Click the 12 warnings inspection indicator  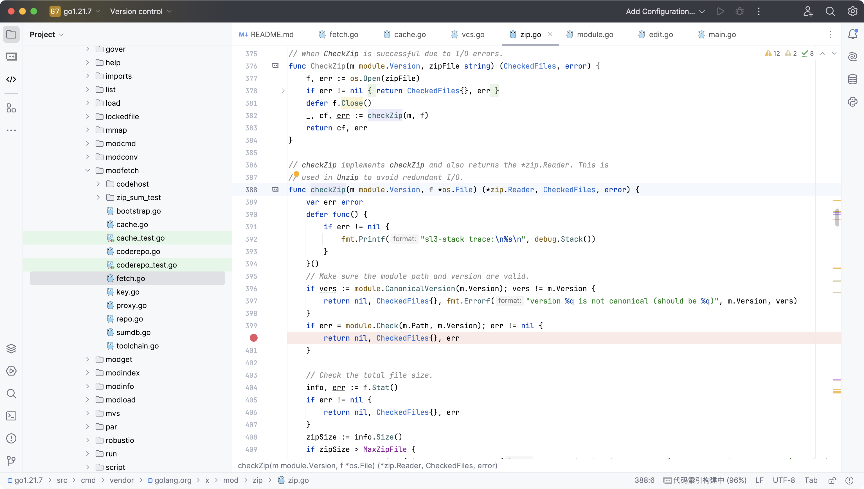click(x=772, y=53)
